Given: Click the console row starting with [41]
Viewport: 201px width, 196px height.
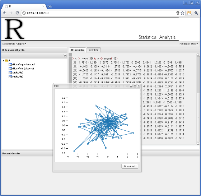Looking at the screenshot, I should [128, 78].
